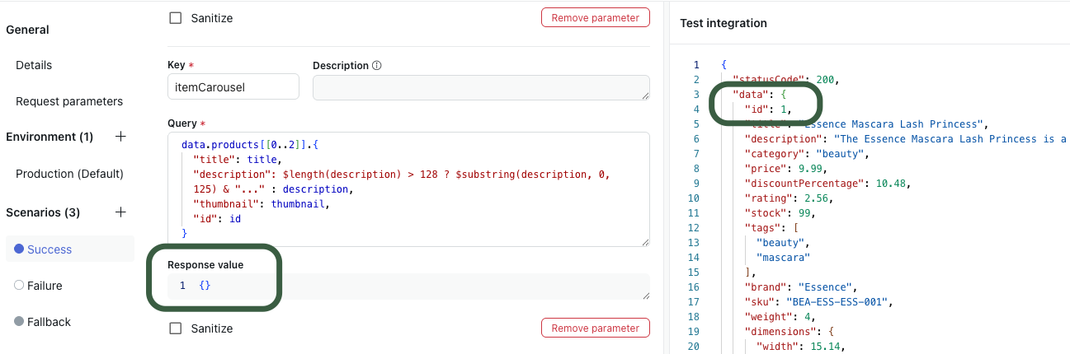Open Request parameters section
The width and height of the screenshot is (1070, 354).
(69, 101)
